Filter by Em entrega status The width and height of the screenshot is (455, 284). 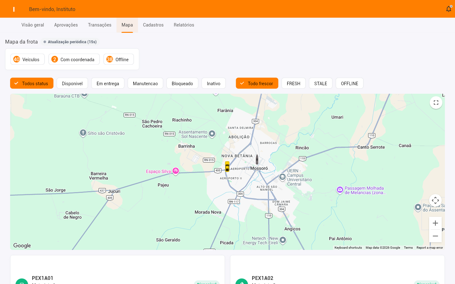pyautogui.click(x=108, y=83)
